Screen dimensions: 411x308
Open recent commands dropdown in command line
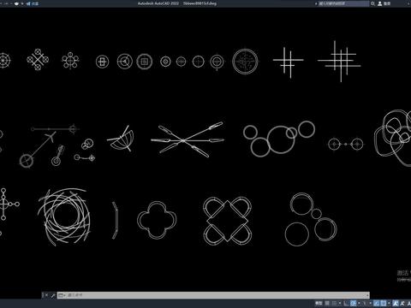tap(62, 295)
